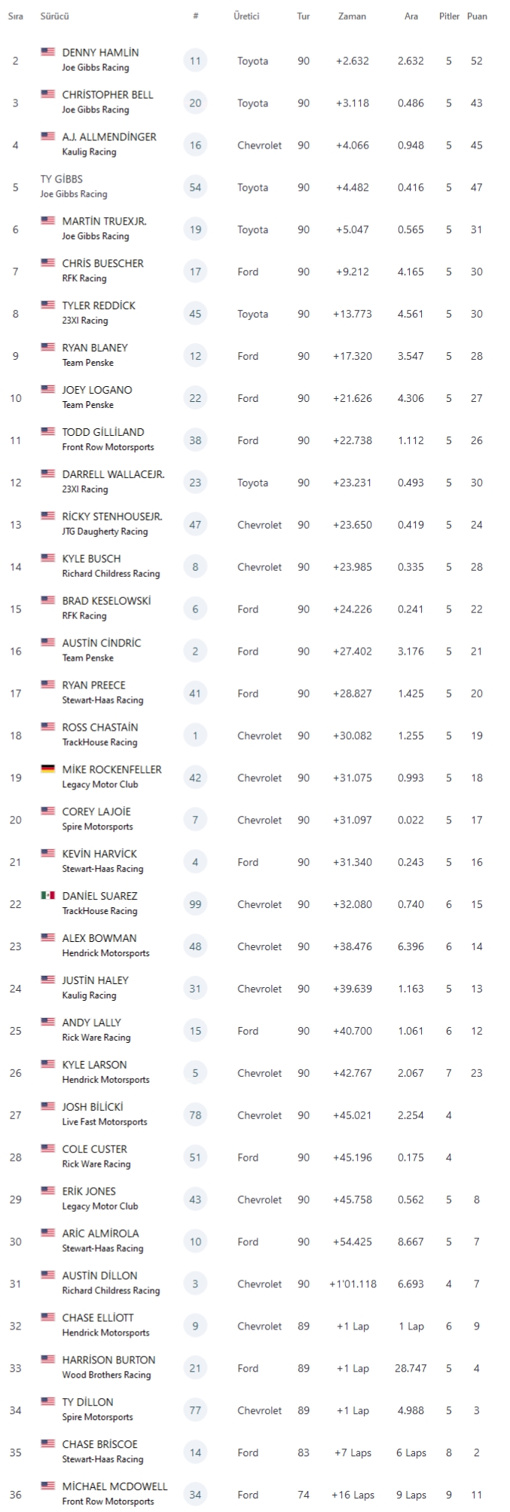510x1512 pixels.
Task: Click the US flag next to Denny Hamlin
Action: pos(48,52)
